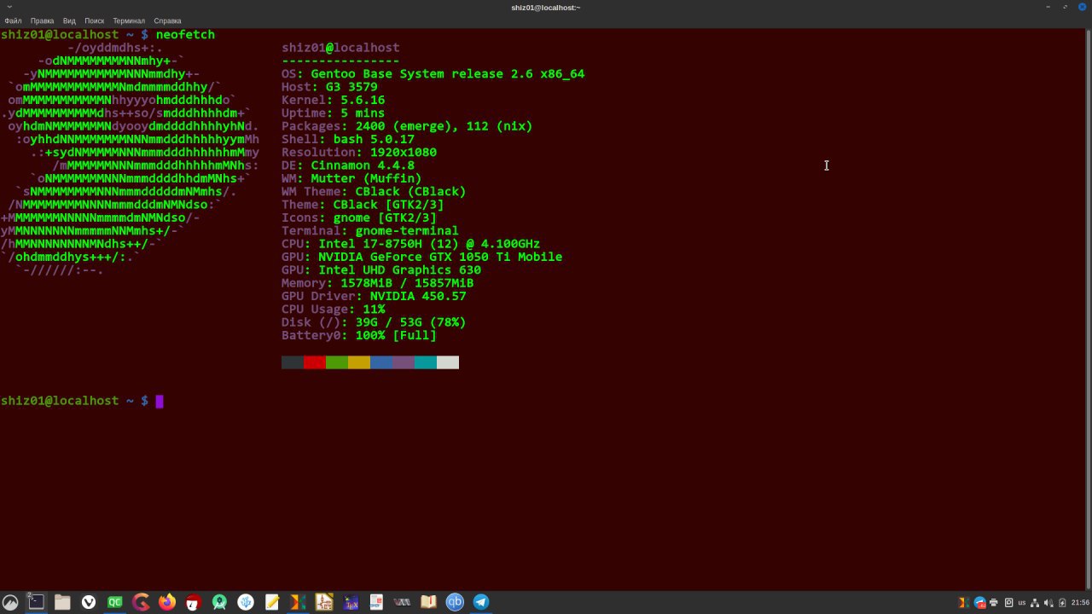Launch Telegram from the taskbar launcher

point(481,602)
